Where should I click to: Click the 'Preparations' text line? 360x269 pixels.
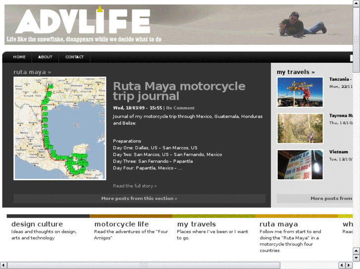click(127, 141)
